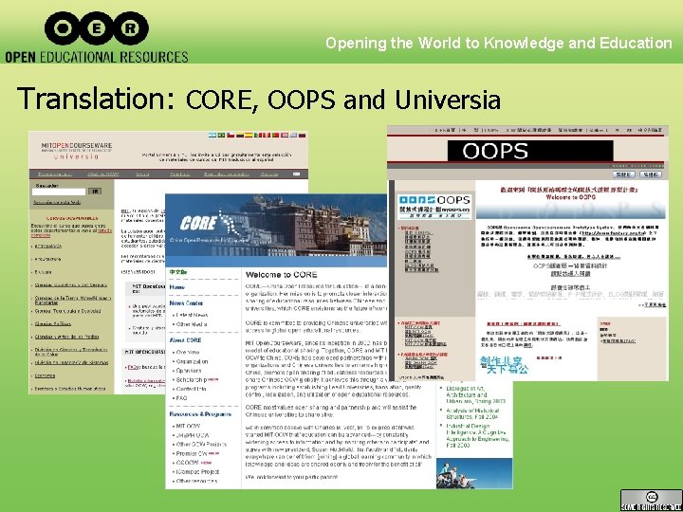The height and width of the screenshot is (512, 683).
Task: Open Resources & Programs heading in CORE sidebar
Action: point(200,414)
